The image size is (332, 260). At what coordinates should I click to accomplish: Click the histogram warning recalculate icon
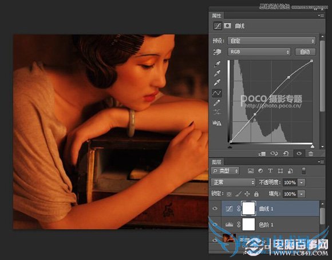point(217,123)
